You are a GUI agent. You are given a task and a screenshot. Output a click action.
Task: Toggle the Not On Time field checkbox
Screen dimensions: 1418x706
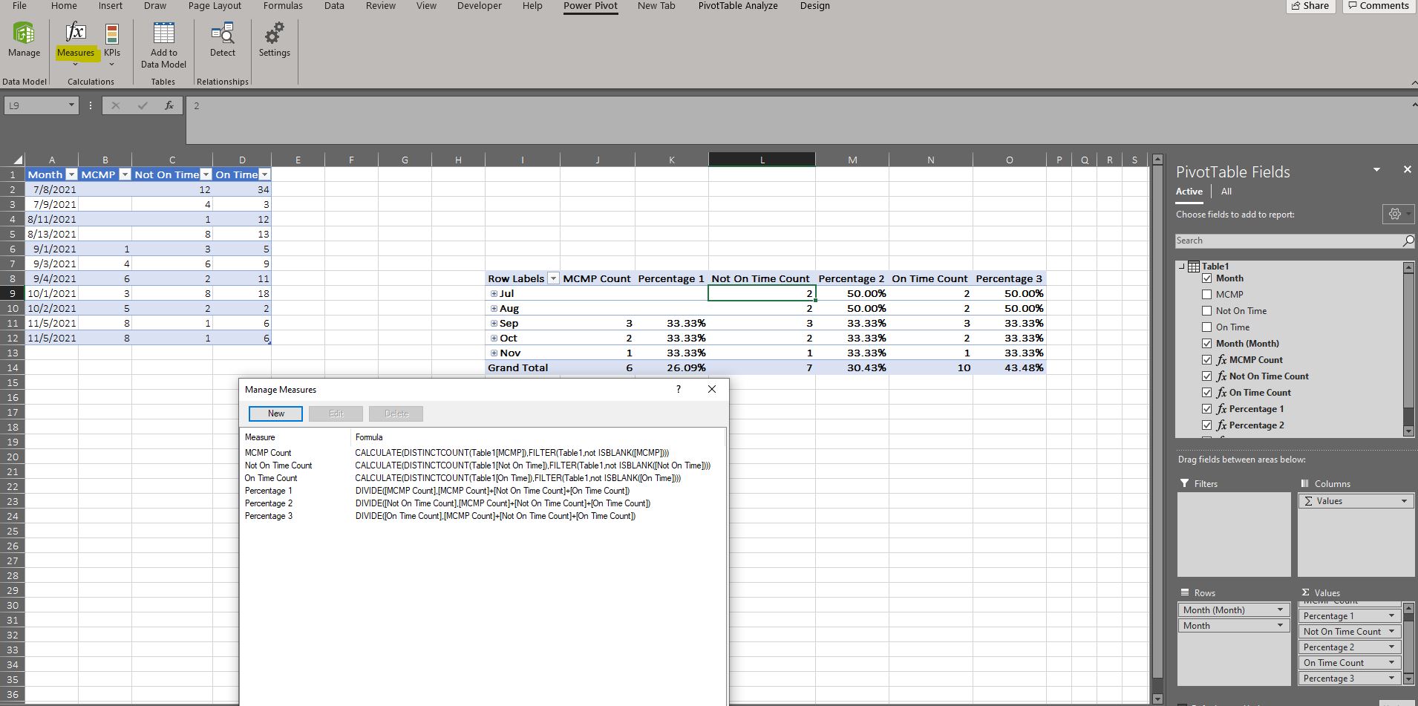(x=1206, y=311)
